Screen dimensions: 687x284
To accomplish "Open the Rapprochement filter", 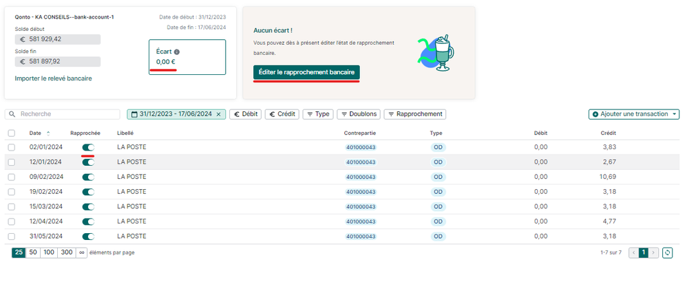I will [414, 114].
